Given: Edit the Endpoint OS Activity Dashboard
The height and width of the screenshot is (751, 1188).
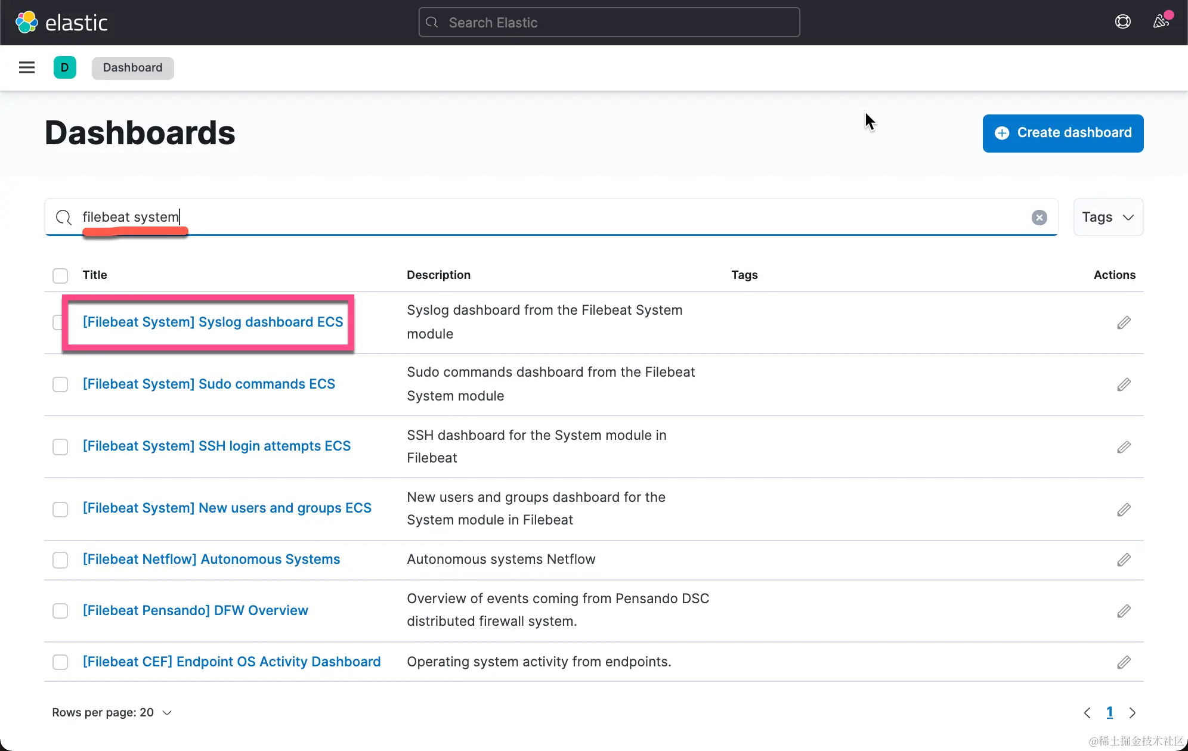Looking at the screenshot, I should coord(1124,662).
